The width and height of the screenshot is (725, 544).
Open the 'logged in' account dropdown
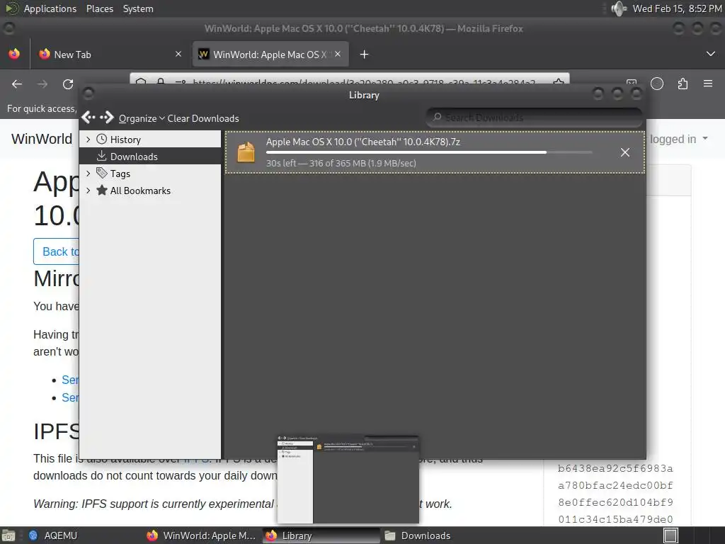pos(679,139)
